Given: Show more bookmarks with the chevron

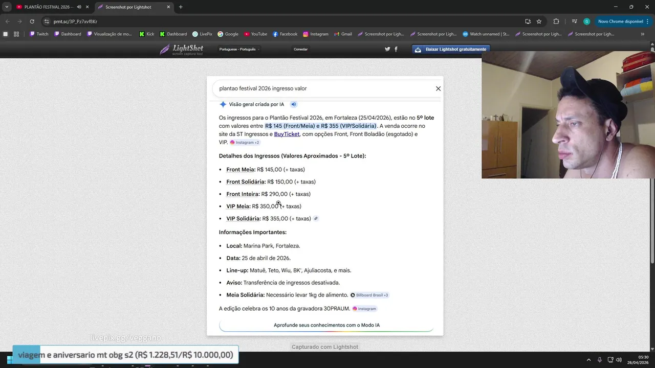Looking at the screenshot, I should click(643, 34).
